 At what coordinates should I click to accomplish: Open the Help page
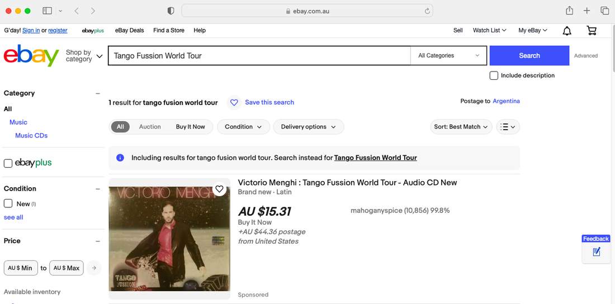199,30
